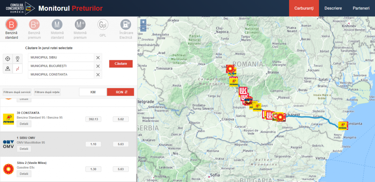Select the 39 CONSTANTA station name

[x=28, y=113]
